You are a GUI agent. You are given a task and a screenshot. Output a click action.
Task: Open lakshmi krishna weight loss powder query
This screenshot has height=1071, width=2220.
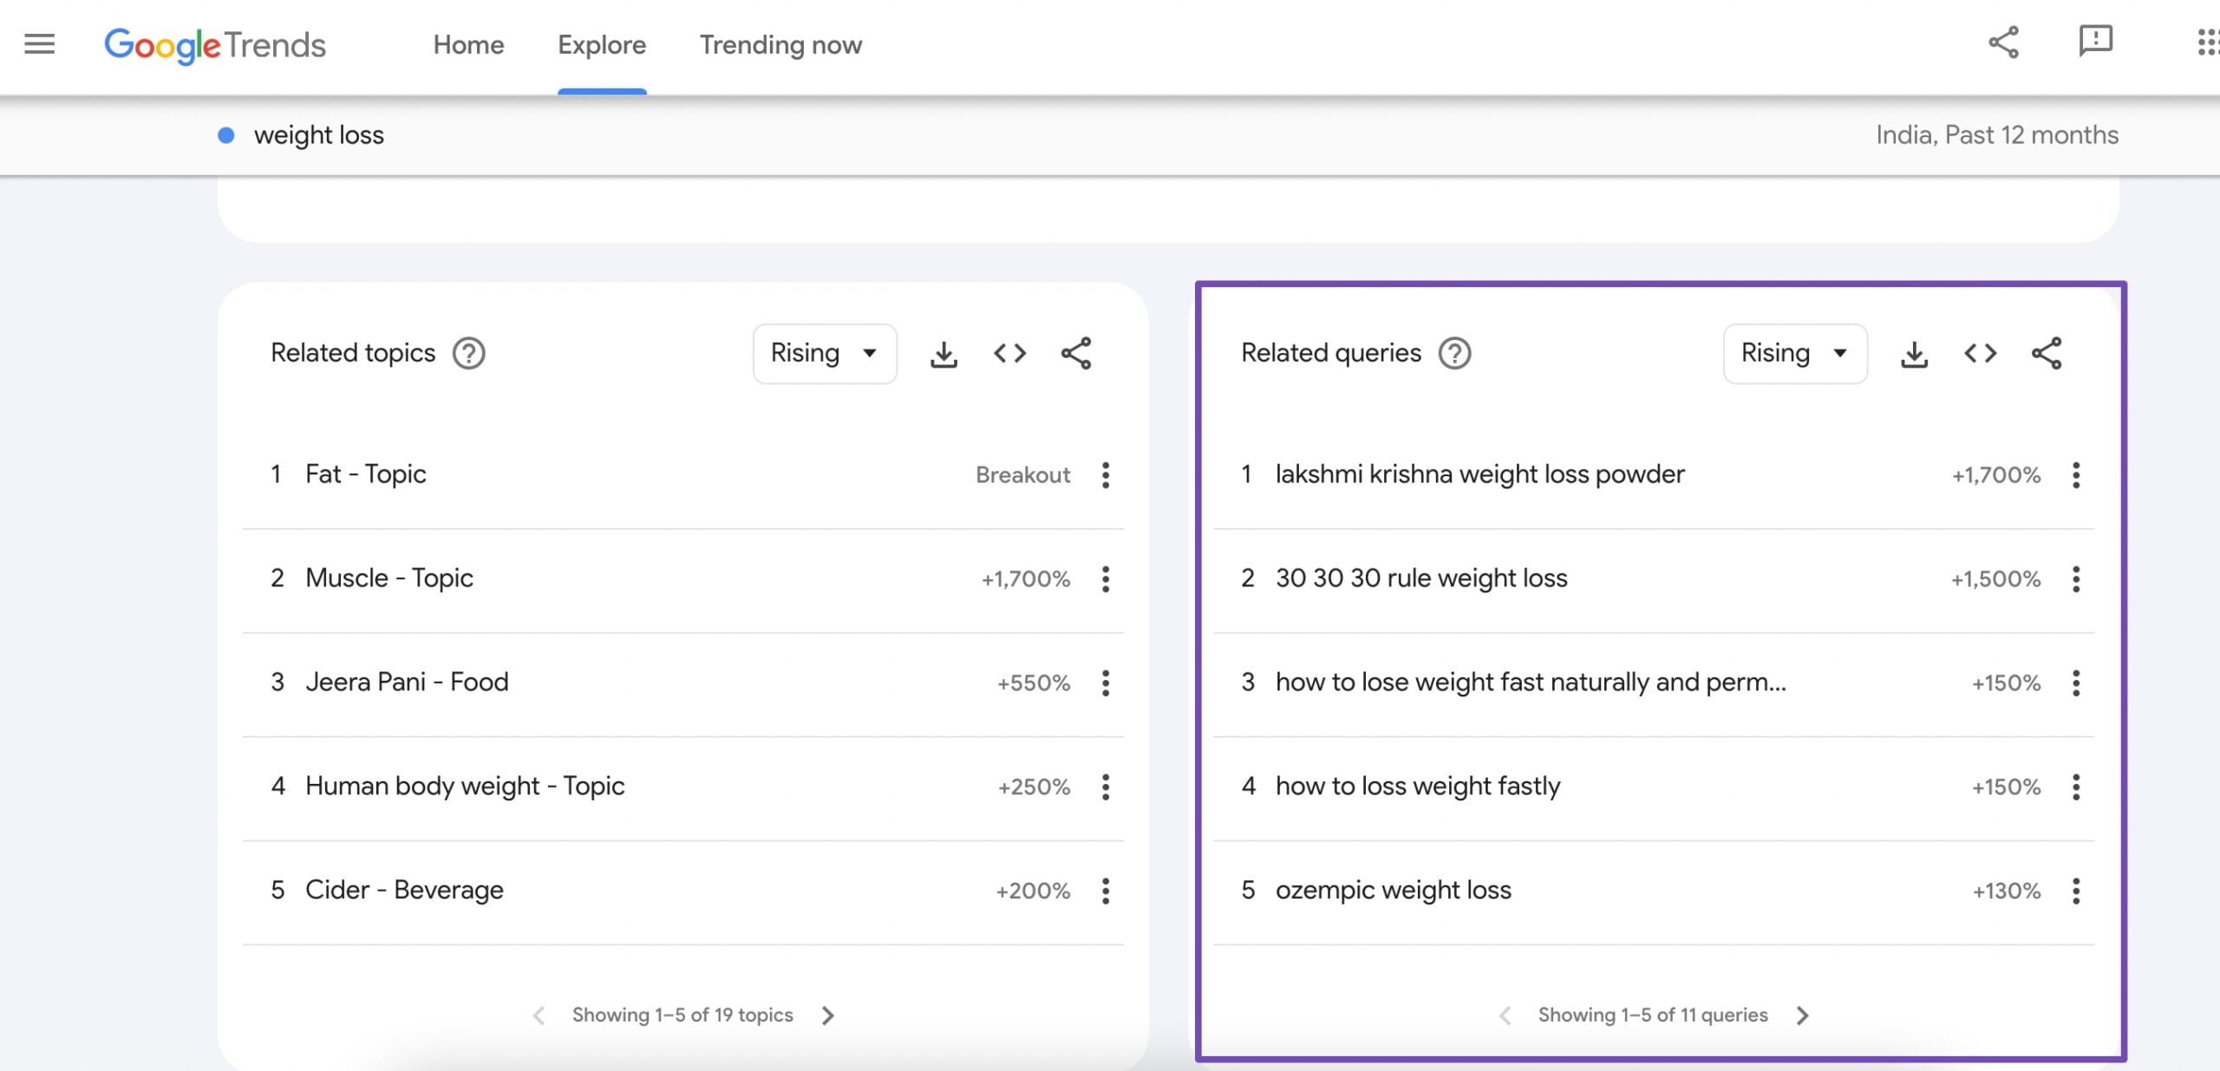pyautogui.click(x=1479, y=474)
